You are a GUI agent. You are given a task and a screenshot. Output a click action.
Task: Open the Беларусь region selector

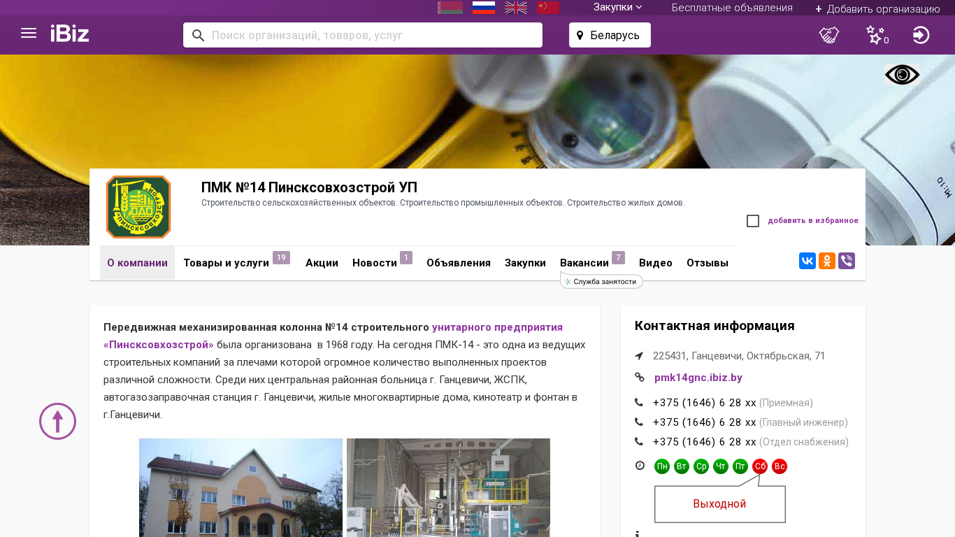tap(610, 35)
